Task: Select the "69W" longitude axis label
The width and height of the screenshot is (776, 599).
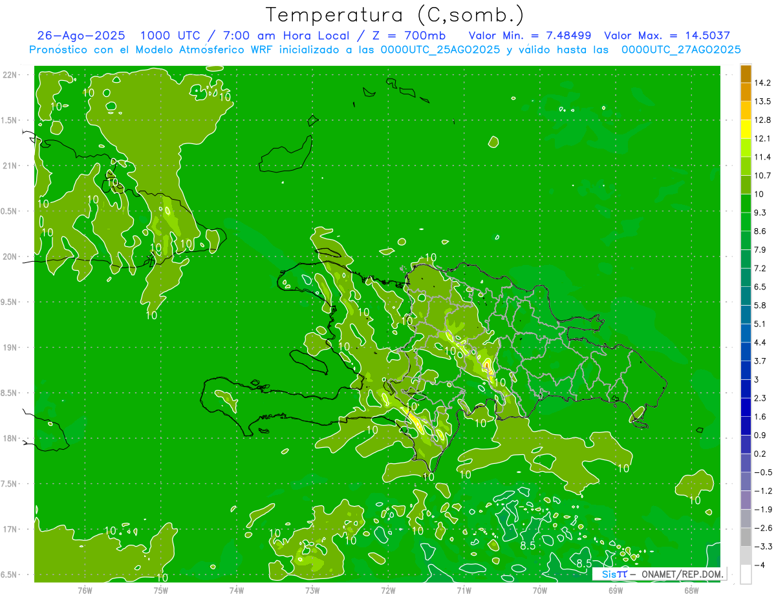Action: [616, 590]
